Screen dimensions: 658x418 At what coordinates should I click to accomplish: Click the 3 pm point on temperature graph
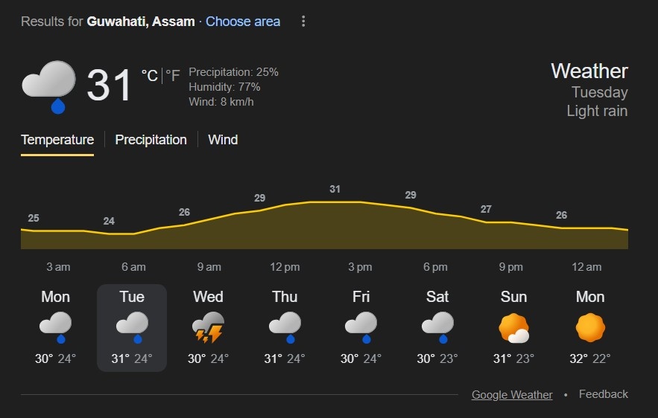360,202
